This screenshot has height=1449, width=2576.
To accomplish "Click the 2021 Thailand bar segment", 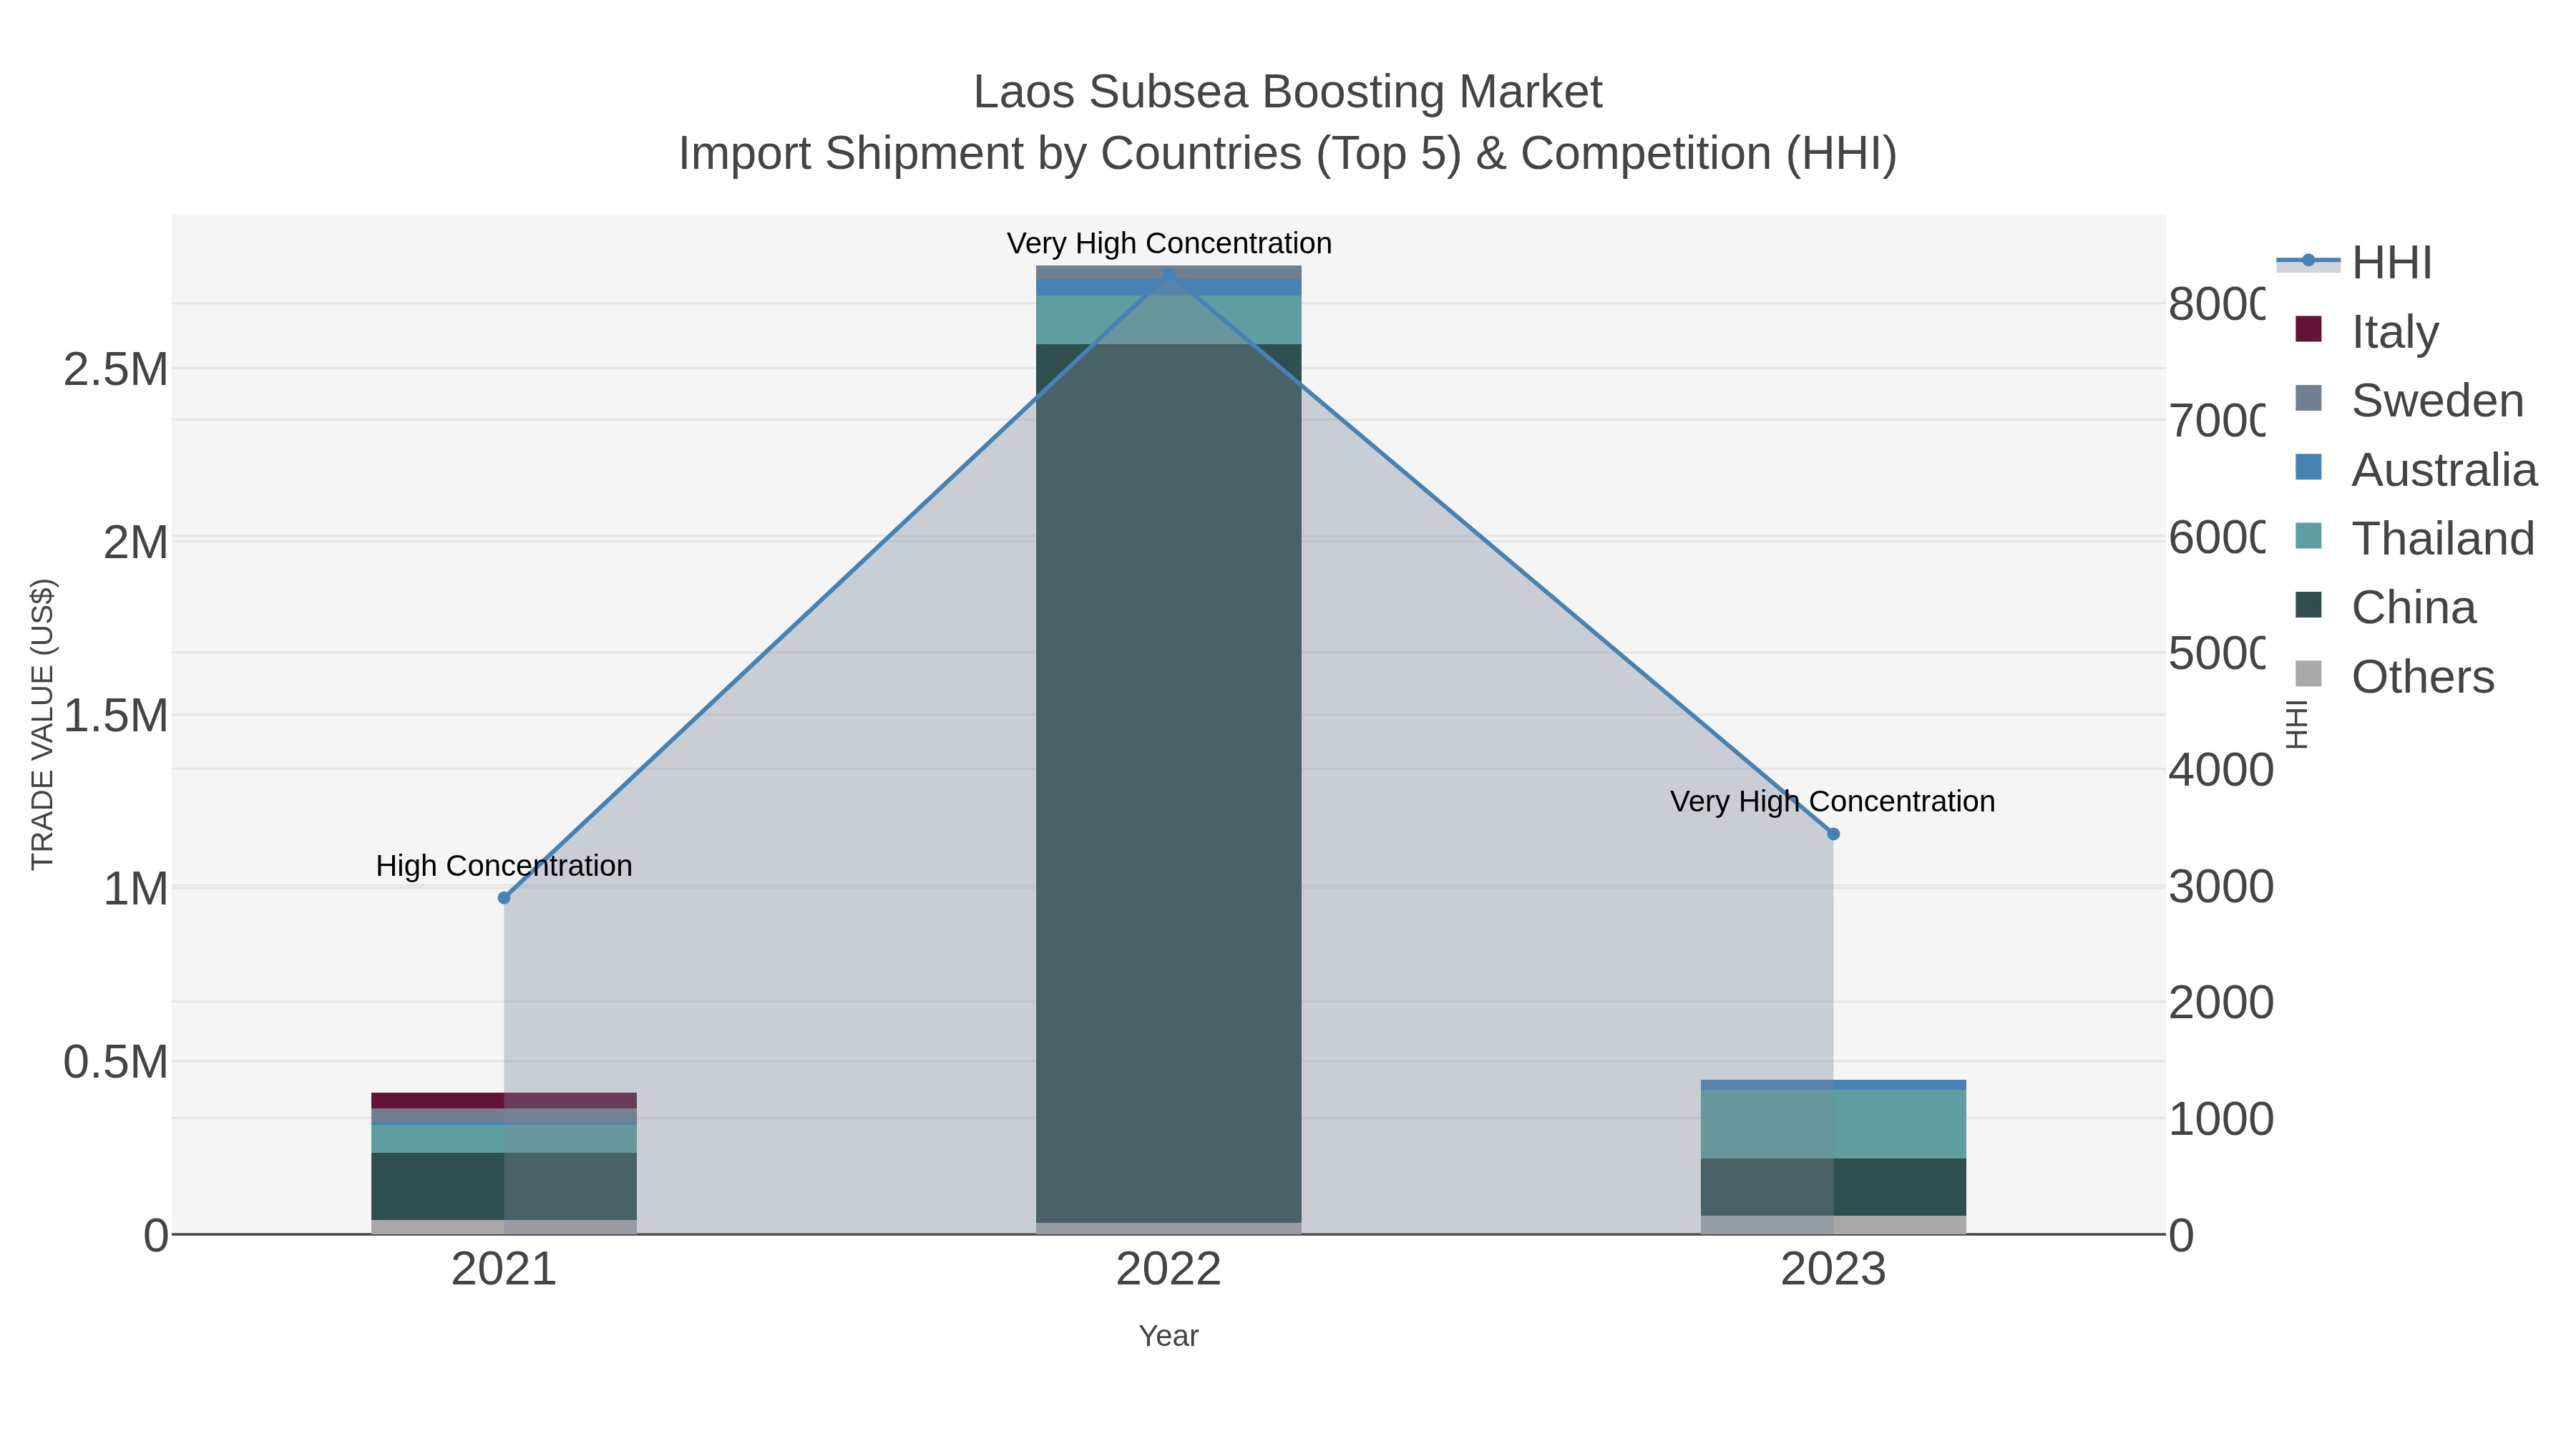I will click(x=504, y=1139).
